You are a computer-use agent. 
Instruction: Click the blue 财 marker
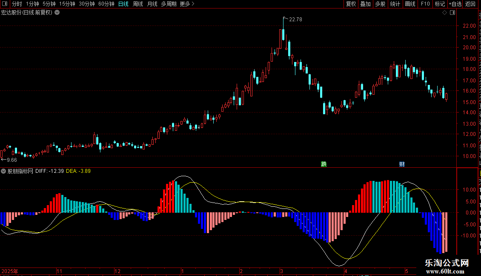click(x=402, y=164)
